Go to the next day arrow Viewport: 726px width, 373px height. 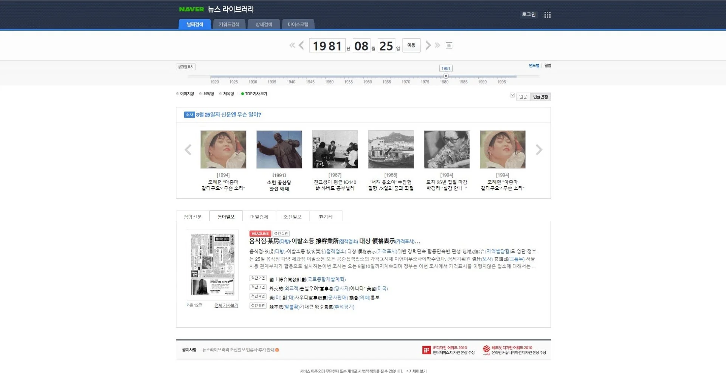click(428, 45)
